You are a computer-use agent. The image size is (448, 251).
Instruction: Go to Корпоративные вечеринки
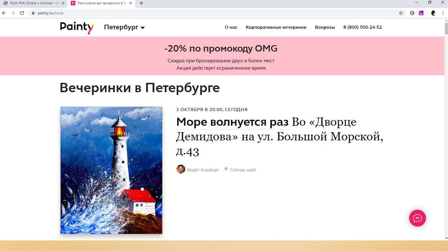tap(276, 27)
